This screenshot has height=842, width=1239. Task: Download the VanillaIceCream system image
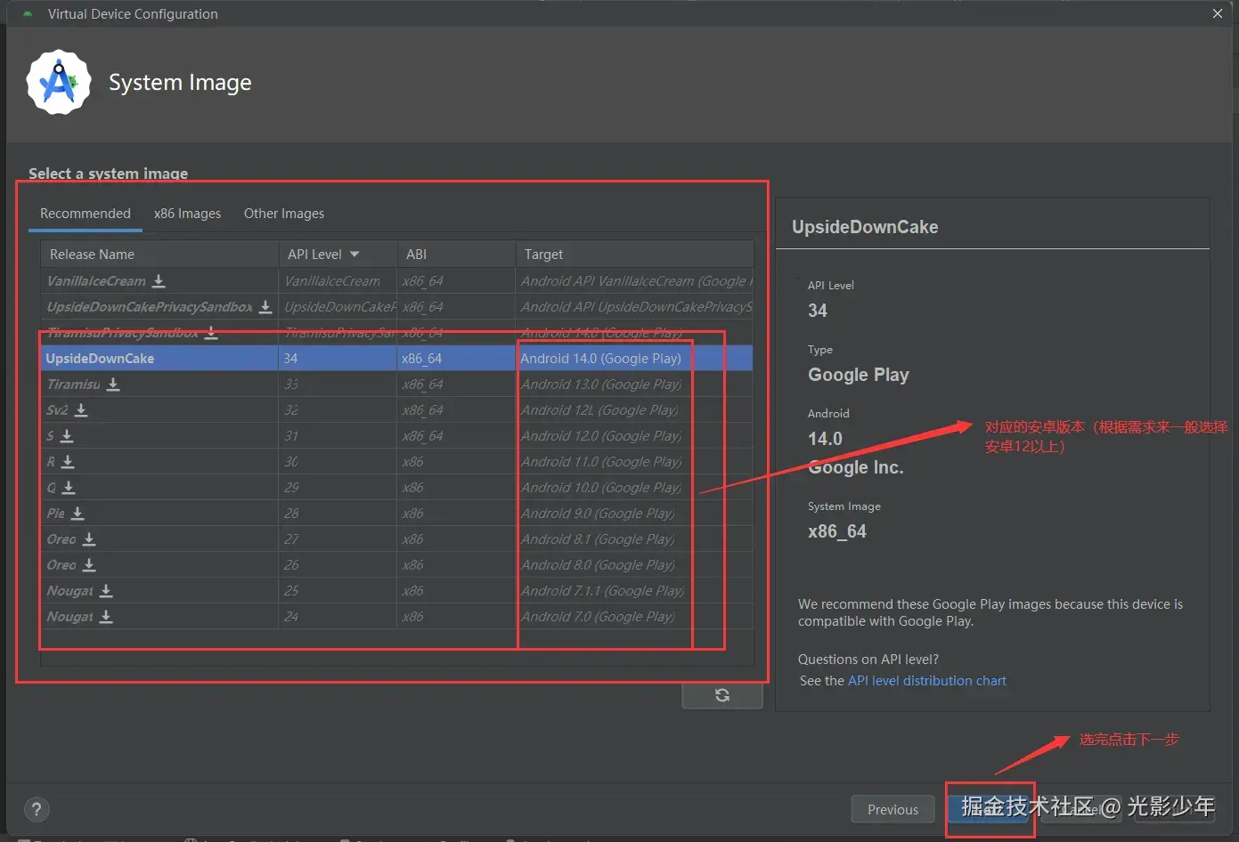(x=159, y=281)
